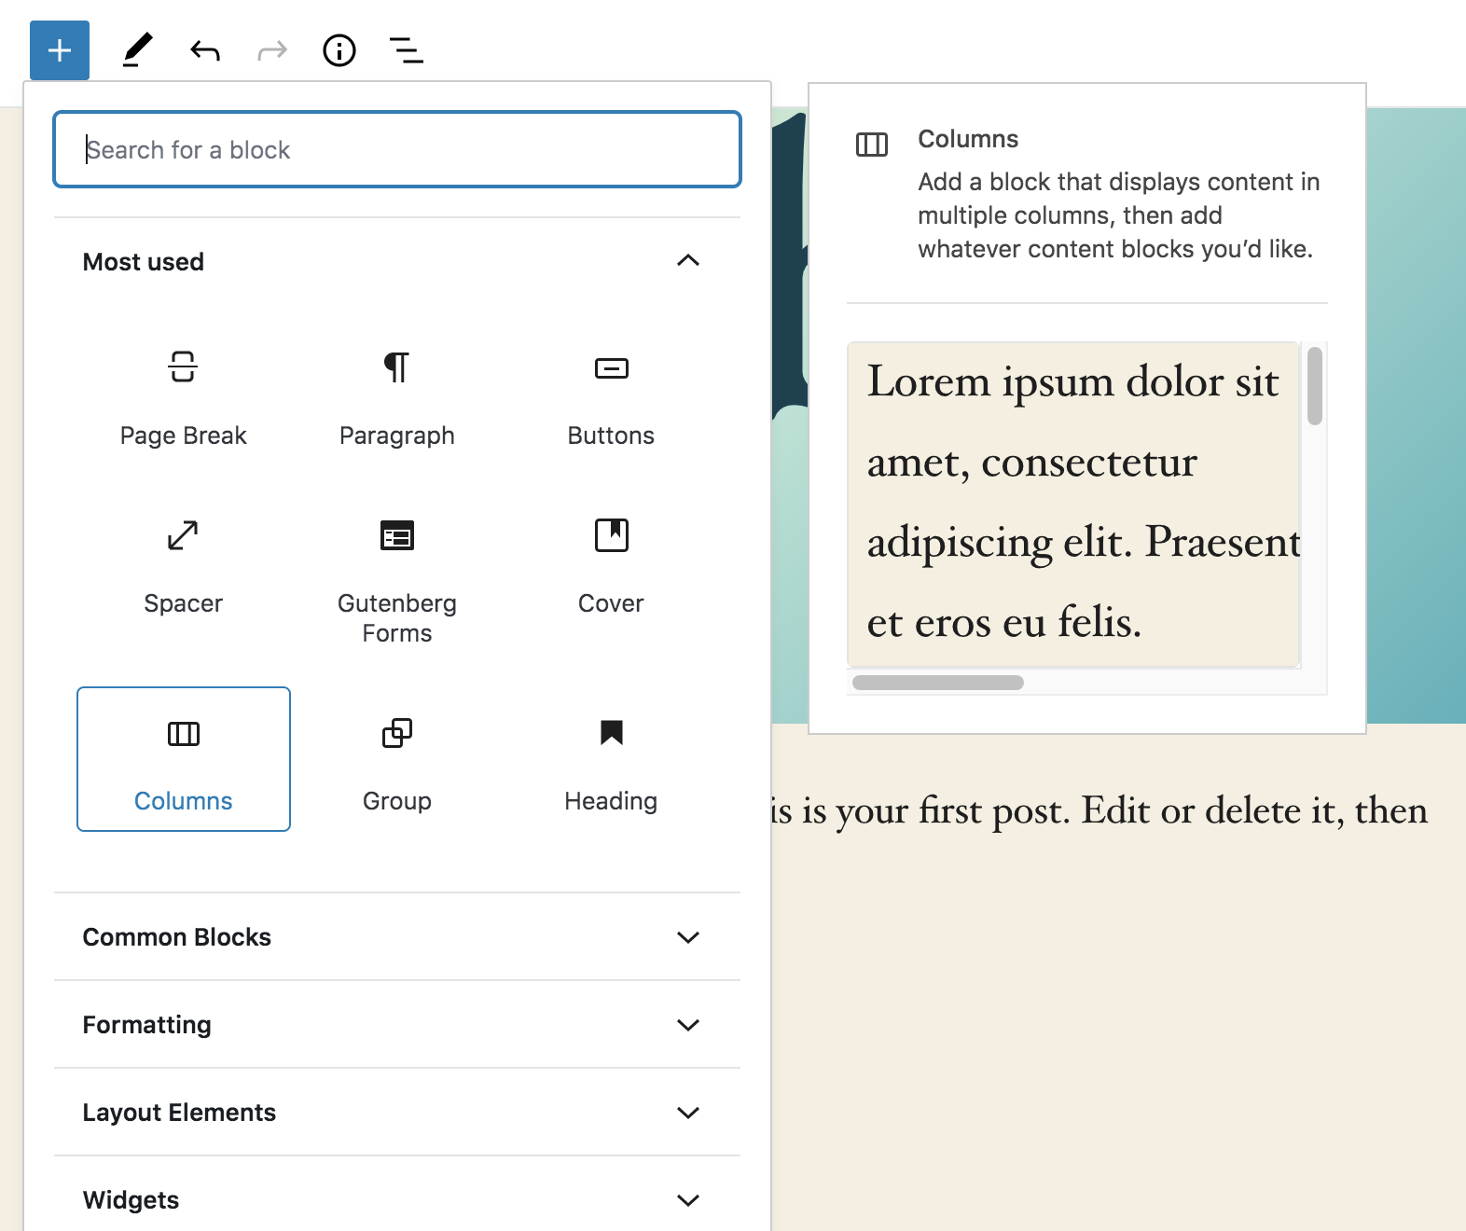Viewport: 1466px width, 1231px height.
Task: Insert a Page Break block
Action: click(x=184, y=398)
